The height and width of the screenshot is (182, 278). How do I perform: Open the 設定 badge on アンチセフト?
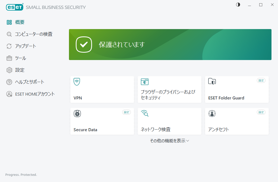click(x=261, y=112)
